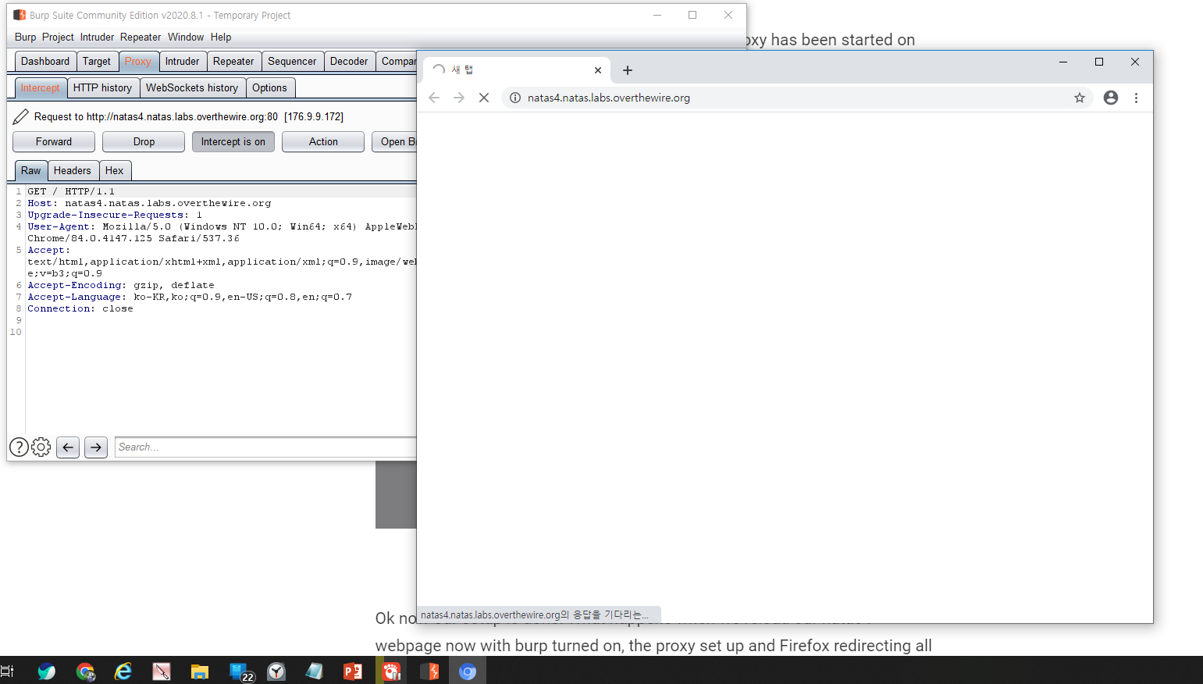Click the Upgrade-Insecure-Requests header line
Viewport: 1203px width, 684px height.
point(115,215)
